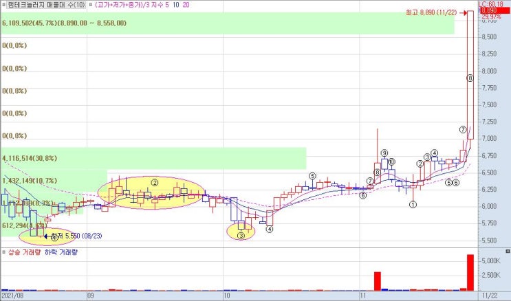This screenshot has height=301, width=511.
Task: Click the 7,000 price axis label
Action: pyautogui.click(x=489, y=138)
